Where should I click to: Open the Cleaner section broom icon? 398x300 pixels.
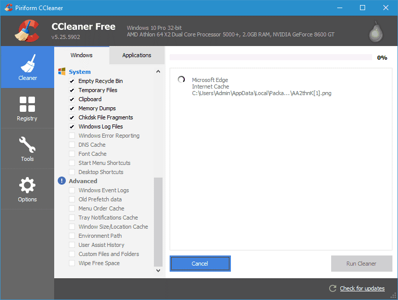pyautogui.click(x=27, y=63)
